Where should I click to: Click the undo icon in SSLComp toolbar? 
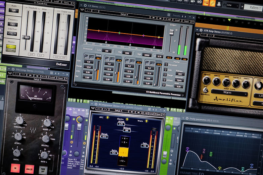(16, 74)
